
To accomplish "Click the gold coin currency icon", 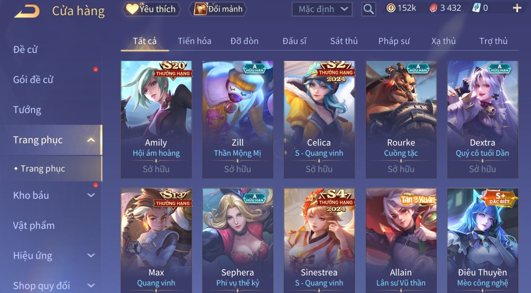I will pyautogui.click(x=391, y=8).
